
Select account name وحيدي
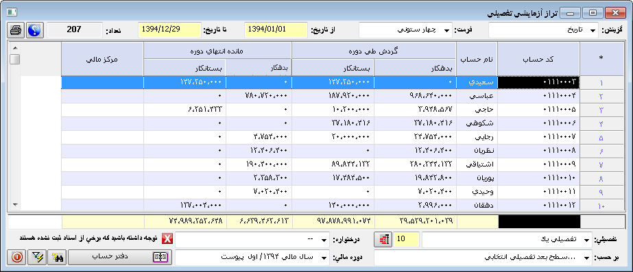pos(477,193)
